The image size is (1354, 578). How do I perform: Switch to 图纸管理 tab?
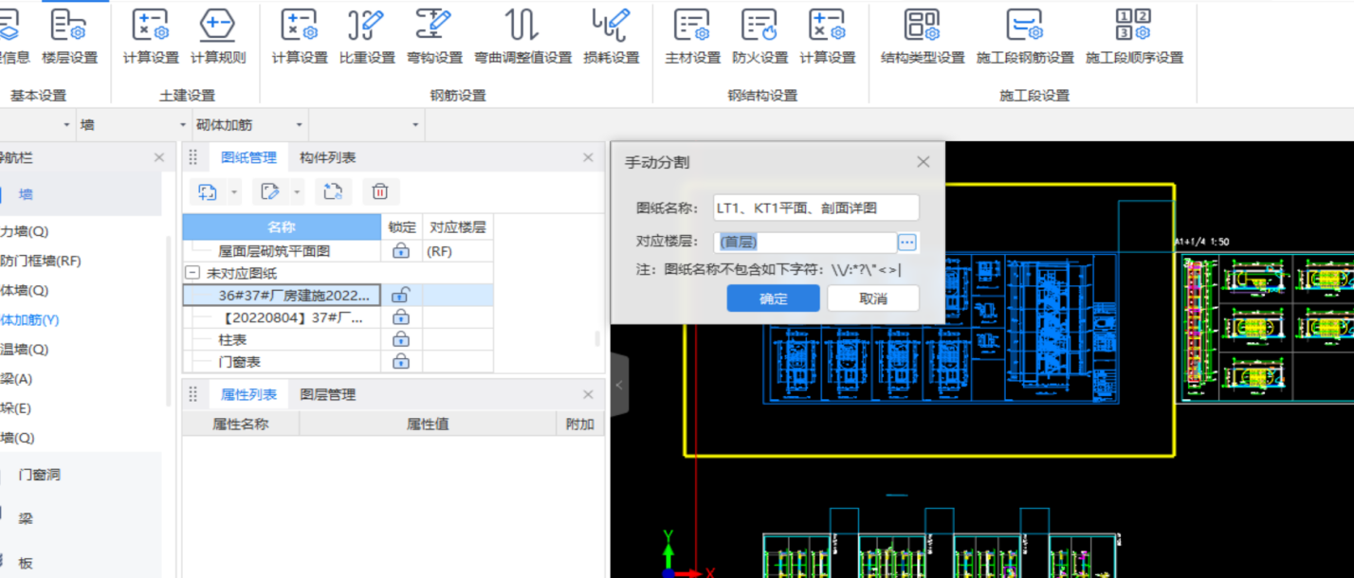click(x=248, y=157)
